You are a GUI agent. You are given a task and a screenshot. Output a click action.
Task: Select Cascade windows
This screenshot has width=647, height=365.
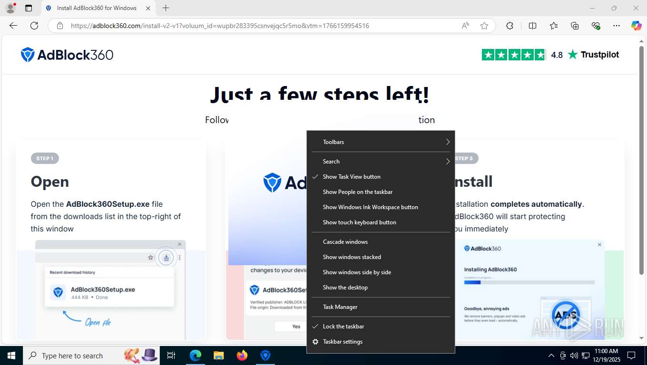pos(381,242)
